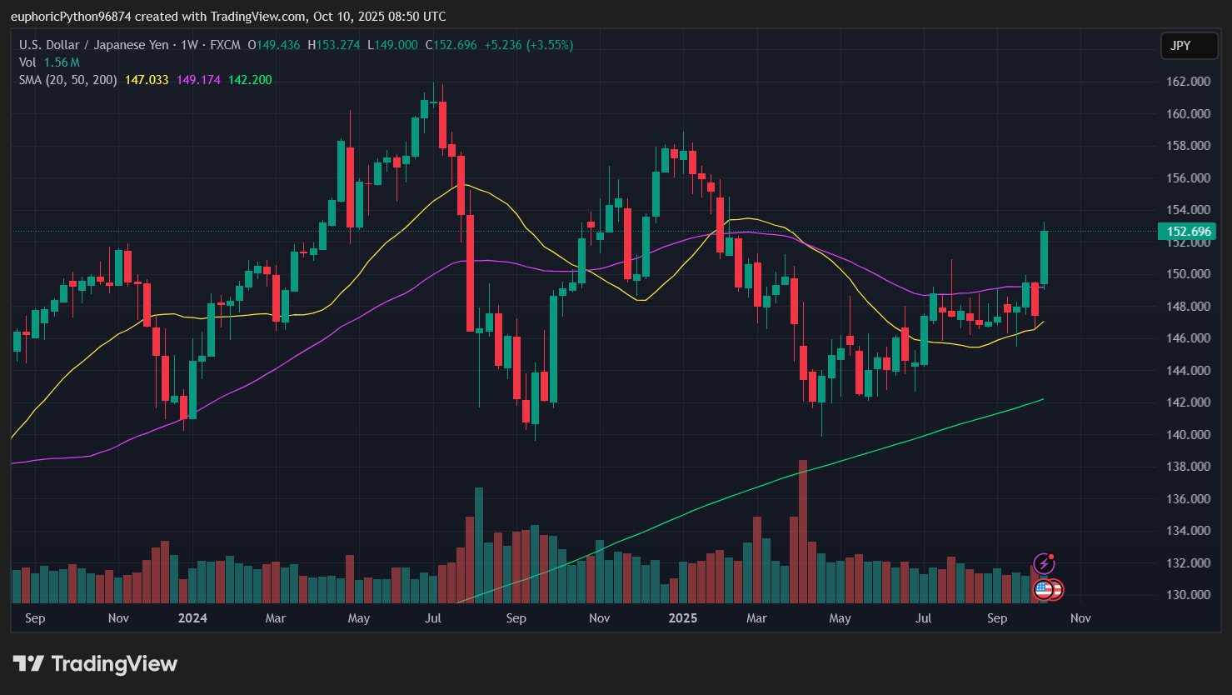Select the SMA (20, 50, 200) indicator legend
The image size is (1232, 695).
(x=68, y=80)
